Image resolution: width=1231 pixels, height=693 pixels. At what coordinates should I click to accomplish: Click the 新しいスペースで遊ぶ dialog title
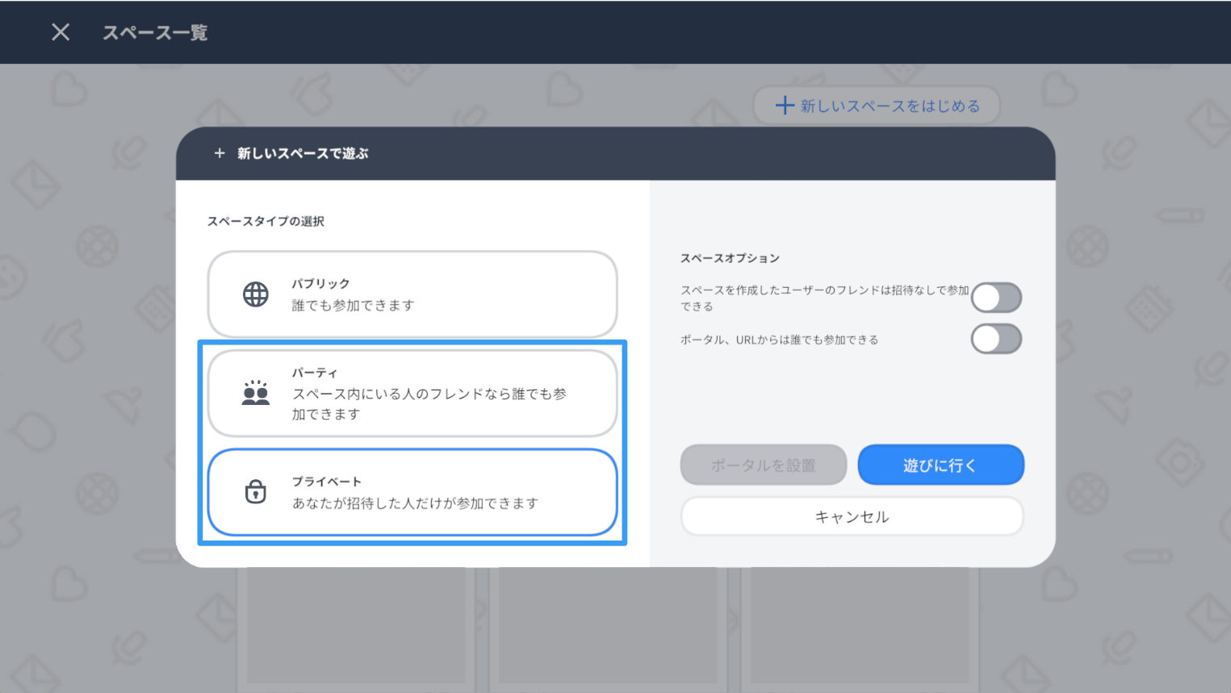tap(303, 153)
